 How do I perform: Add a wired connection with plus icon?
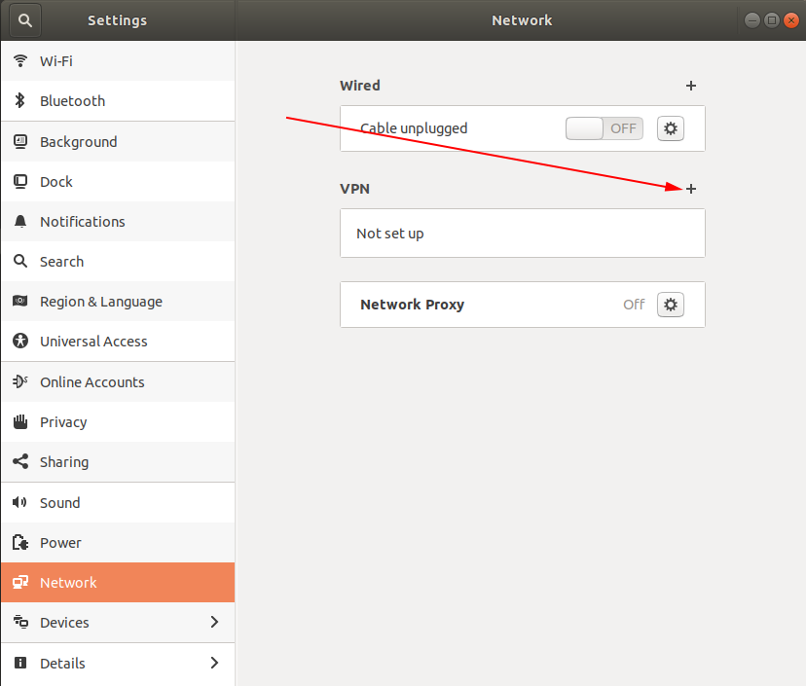(691, 86)
